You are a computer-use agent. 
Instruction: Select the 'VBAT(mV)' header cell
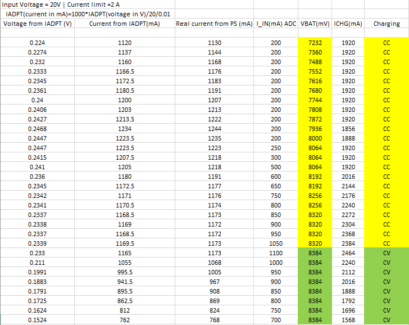[315, 24]
